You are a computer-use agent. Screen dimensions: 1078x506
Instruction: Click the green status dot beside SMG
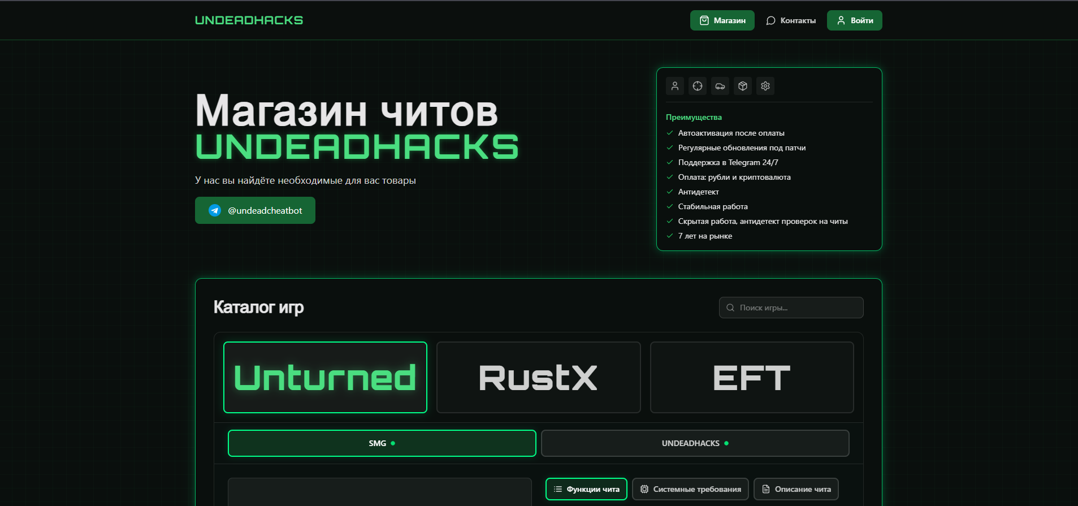393,443
